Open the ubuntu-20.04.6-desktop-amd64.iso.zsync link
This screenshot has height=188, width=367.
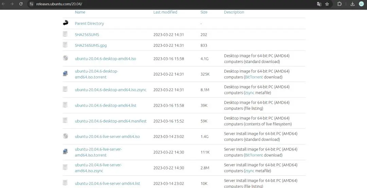tap(111, 90)
